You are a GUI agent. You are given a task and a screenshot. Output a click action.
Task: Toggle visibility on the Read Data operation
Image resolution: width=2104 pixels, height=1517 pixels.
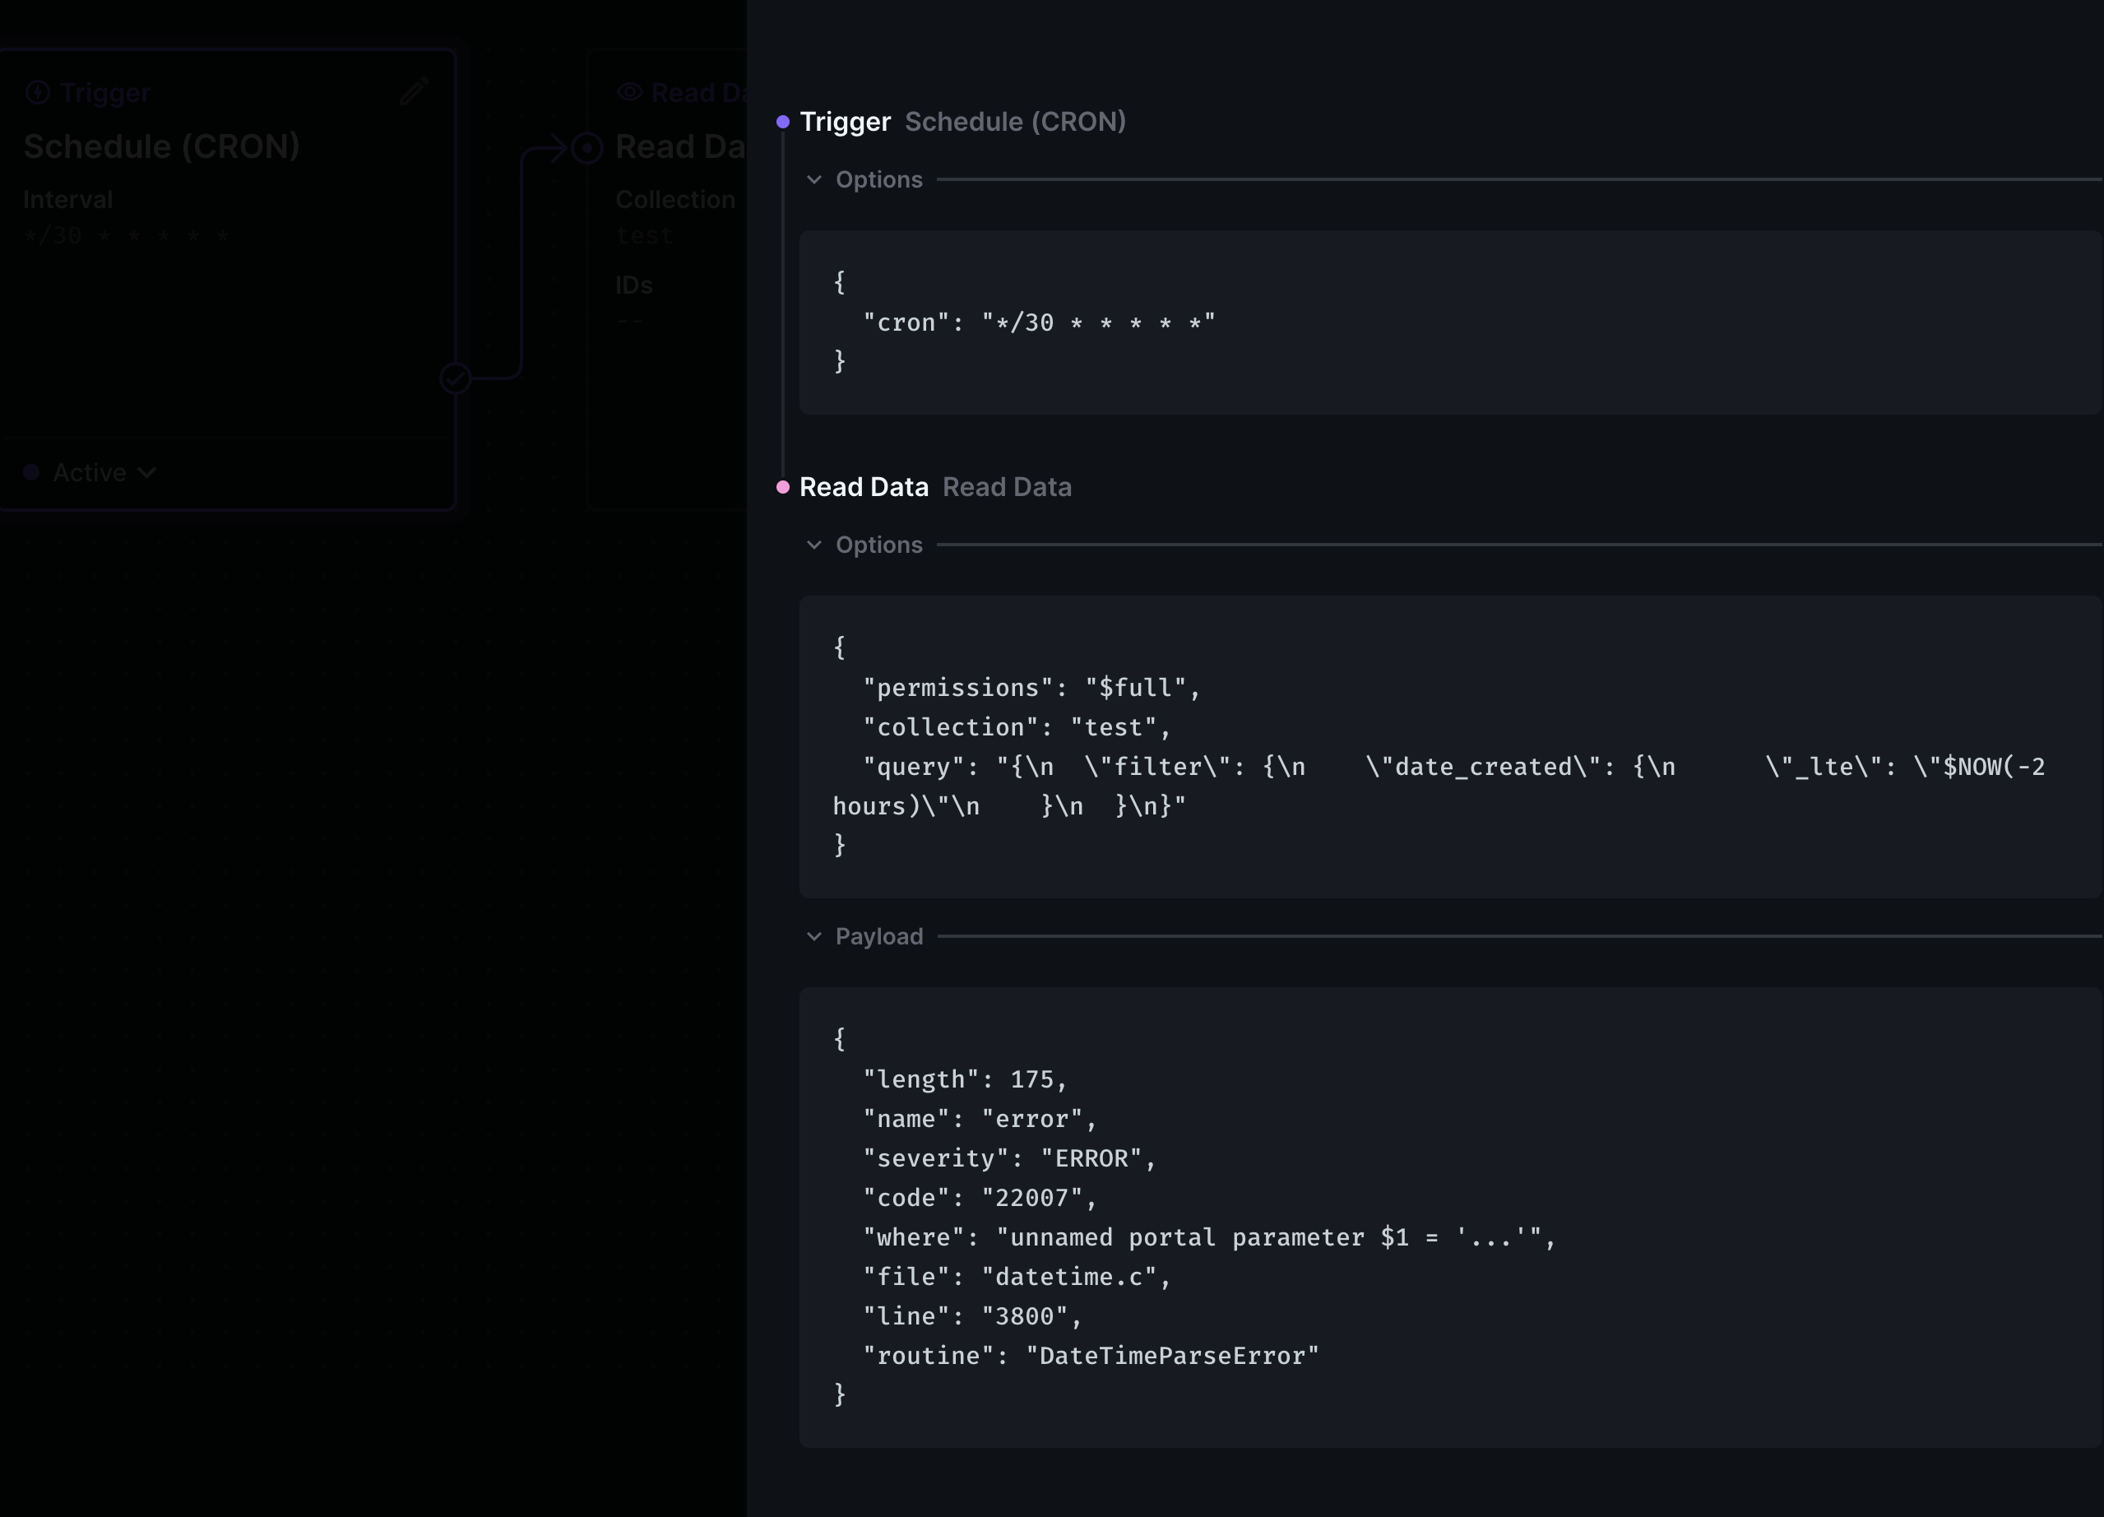632,92
